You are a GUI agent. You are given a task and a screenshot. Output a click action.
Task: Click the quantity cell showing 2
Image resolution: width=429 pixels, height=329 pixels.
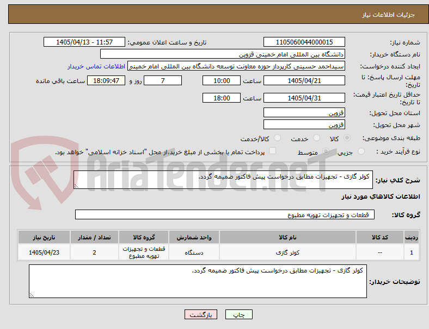tap(94, 252)
